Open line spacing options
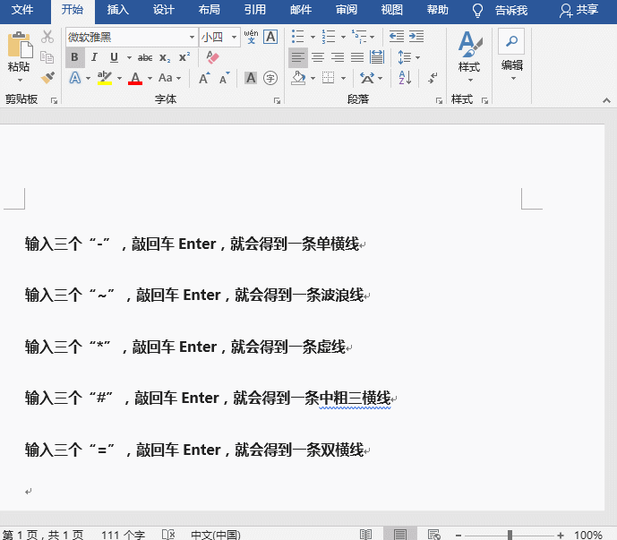The image size is (617, 540). [408, 57]
